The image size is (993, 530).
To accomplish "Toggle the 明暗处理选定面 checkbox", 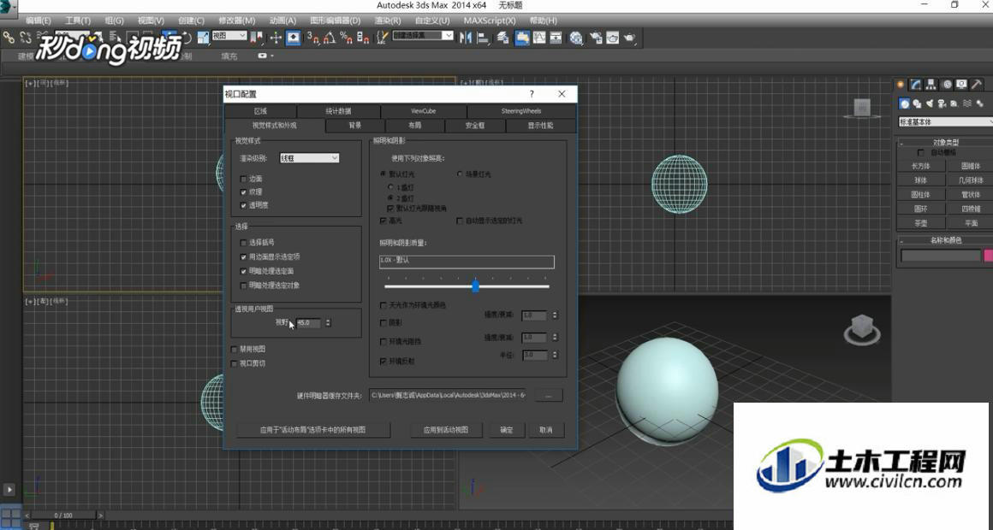I will (x=244, y=271).
